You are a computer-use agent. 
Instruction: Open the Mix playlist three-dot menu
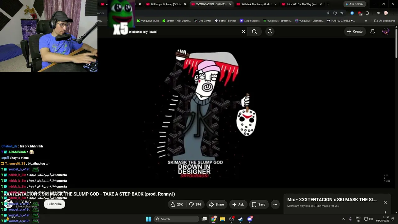click(x=385, y=212)
